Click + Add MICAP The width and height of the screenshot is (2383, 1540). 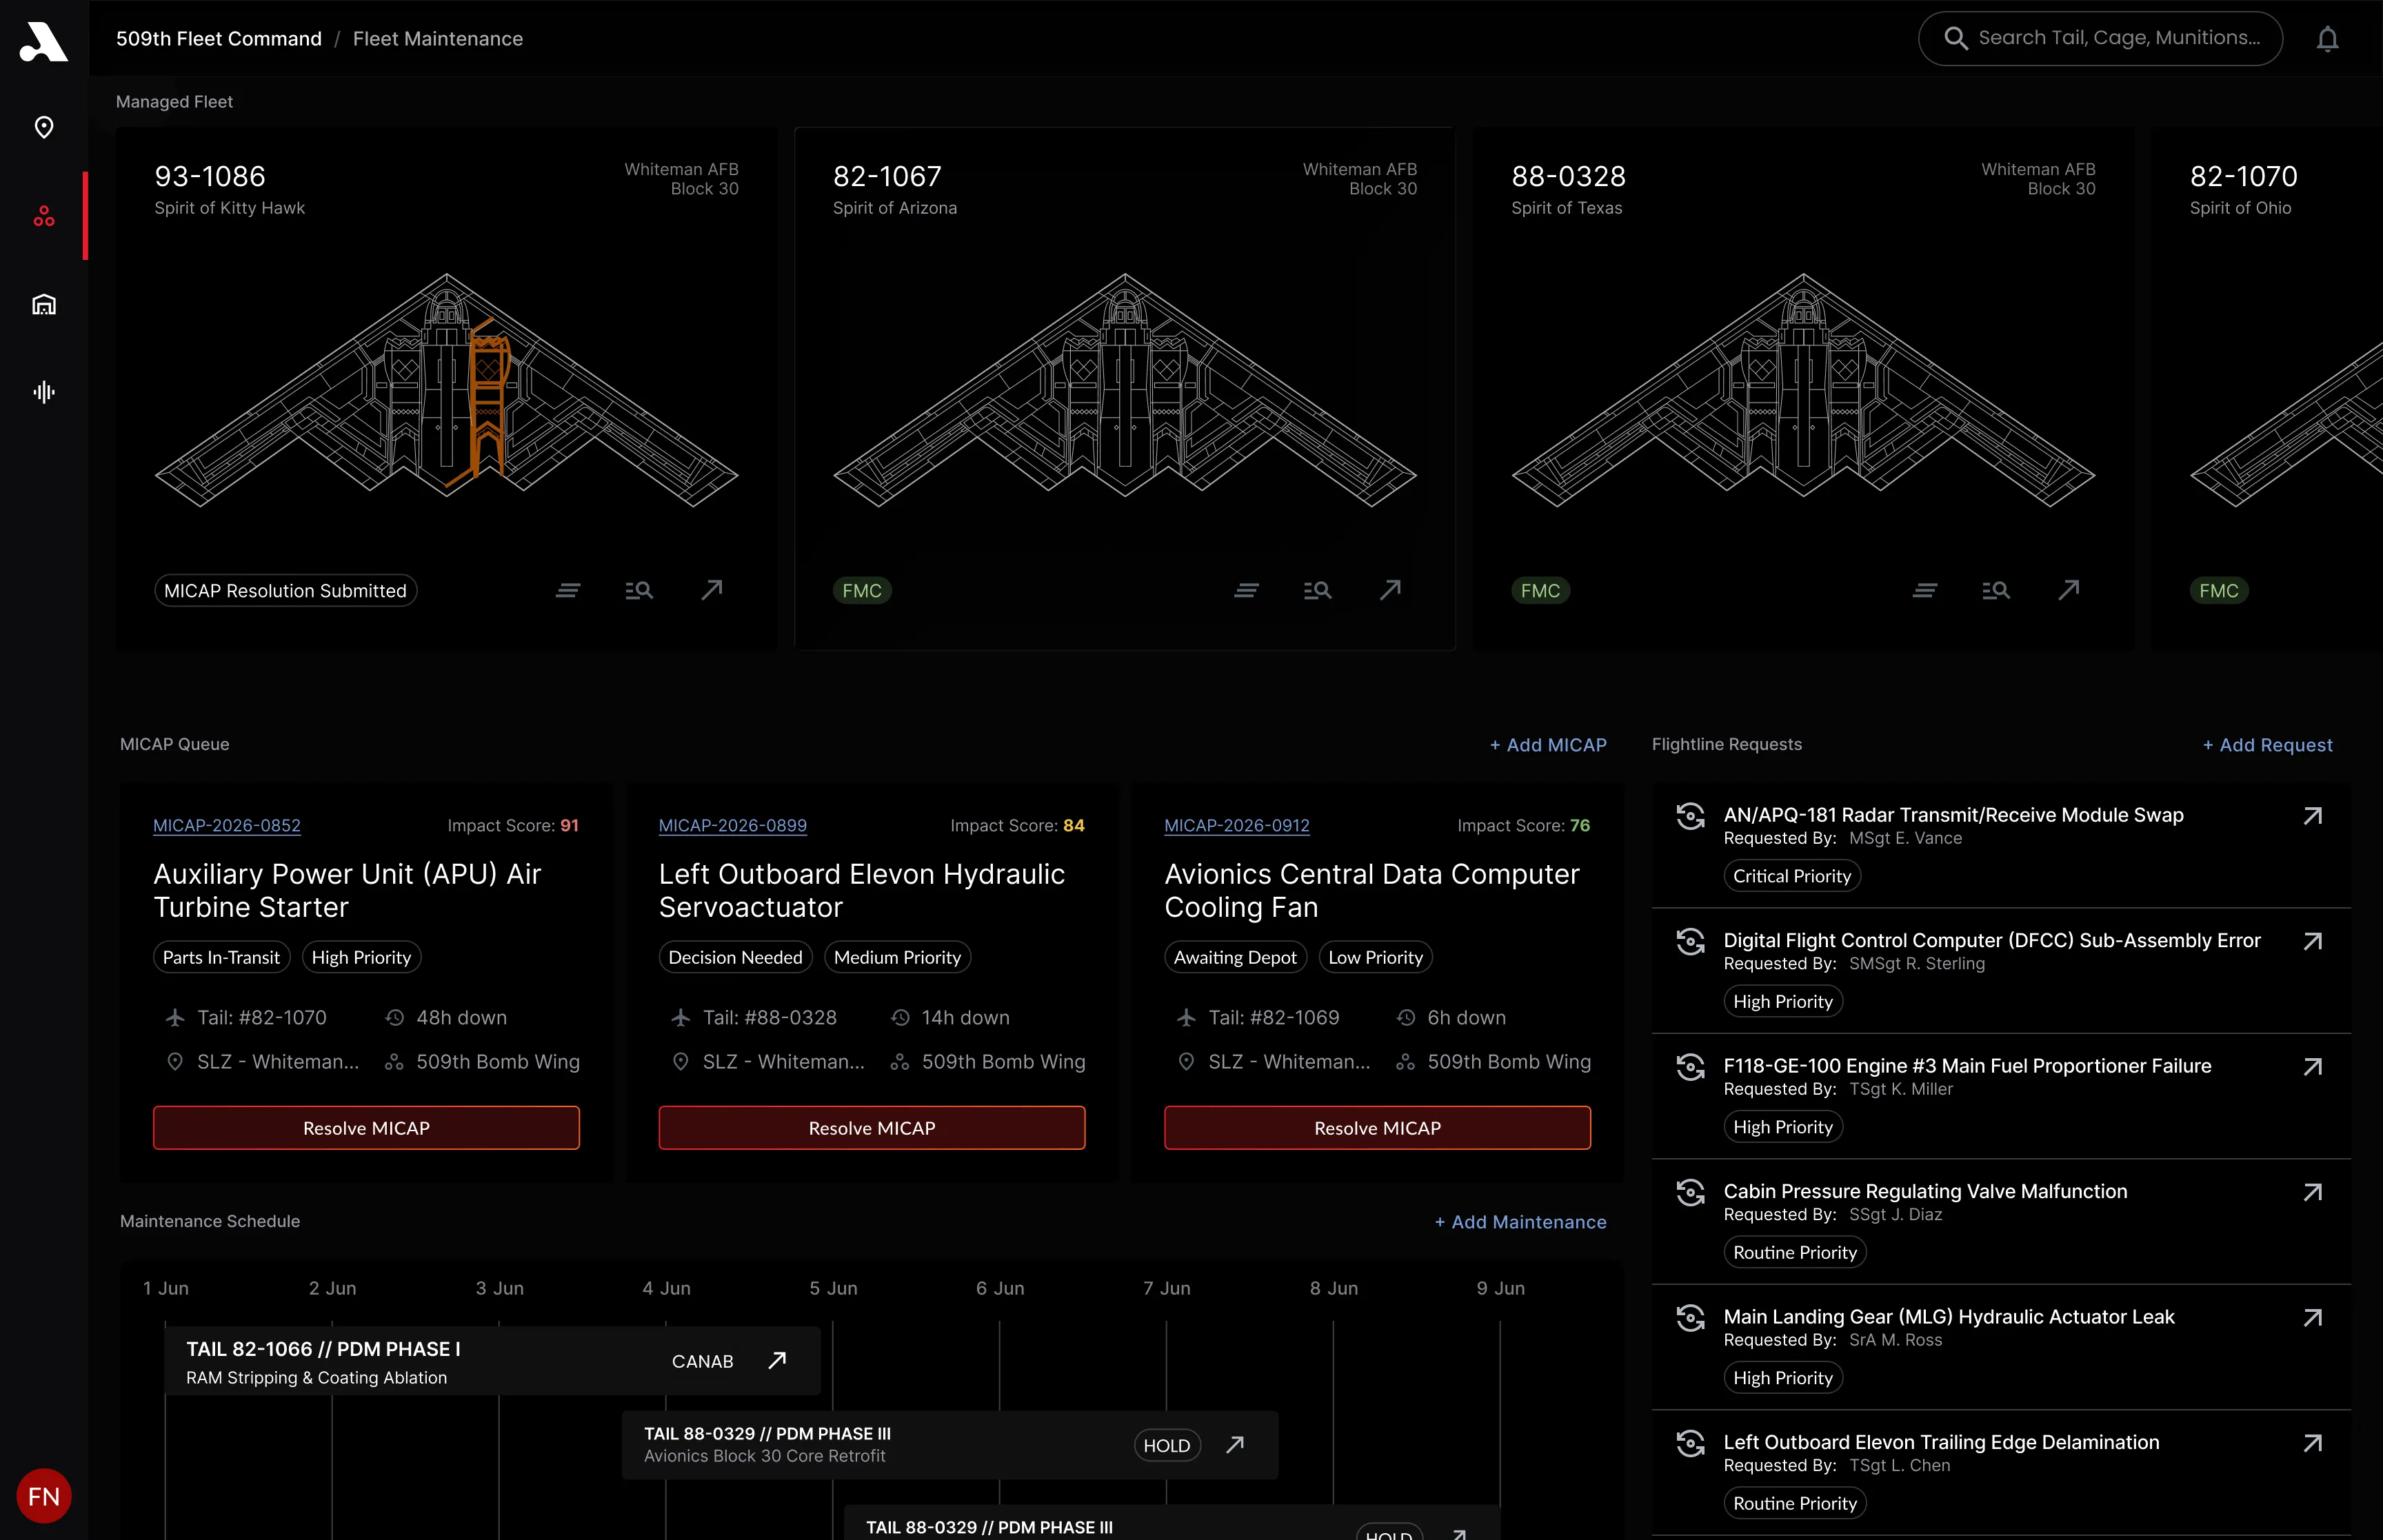tap(1548, 745)
